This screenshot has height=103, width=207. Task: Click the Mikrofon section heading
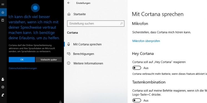click(x=140, y=24)
